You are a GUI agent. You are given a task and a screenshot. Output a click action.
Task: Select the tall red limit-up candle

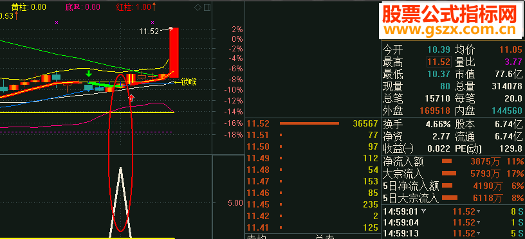[174, 53]
